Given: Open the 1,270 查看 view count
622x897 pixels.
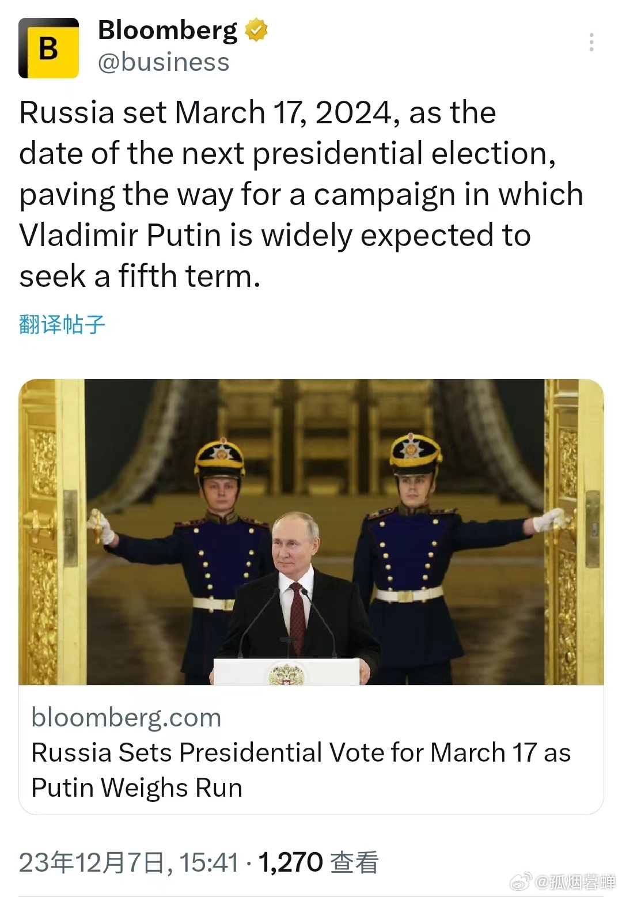Looking at the screenshot, I should [318, 862].
